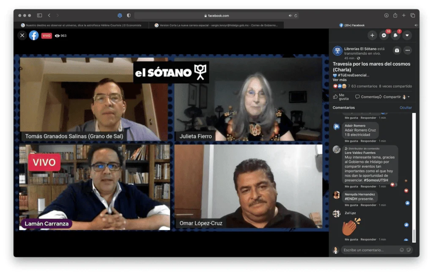Reply to Zul Lpz's comment
The image size is (433, 275).
(x=368, y=239)
